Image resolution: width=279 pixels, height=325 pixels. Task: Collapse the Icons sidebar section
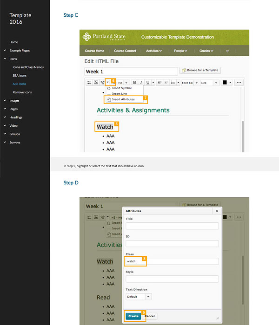tap(5, 58)
